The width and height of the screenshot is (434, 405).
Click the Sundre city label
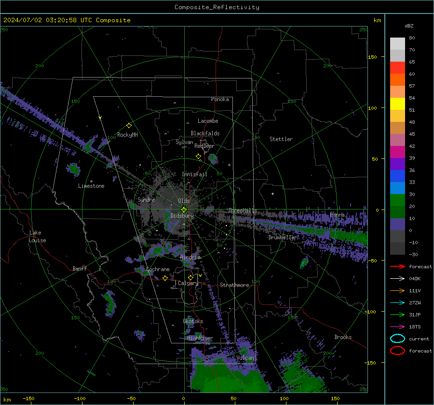click(146, 199)
